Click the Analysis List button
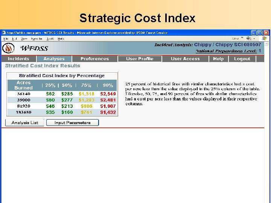This screenshot has height=203, width=271. coord(24,123)
